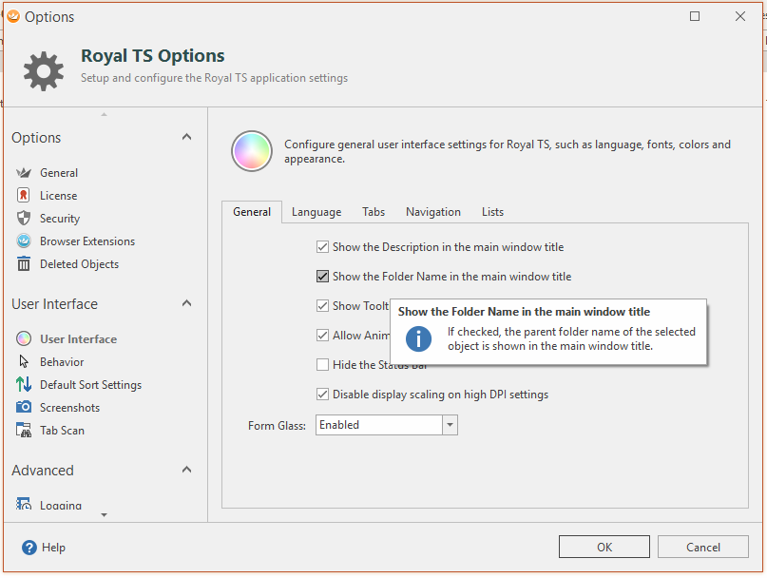This screenshot has width=767, height=578.
Task: Select the License certificate icon
Action: click(24, 196)
